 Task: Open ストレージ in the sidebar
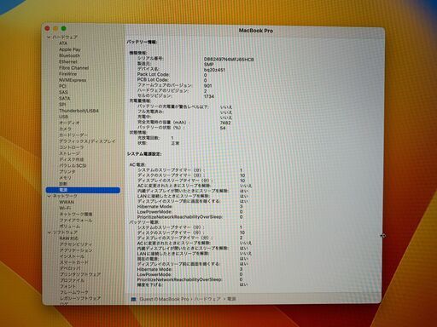69,153
